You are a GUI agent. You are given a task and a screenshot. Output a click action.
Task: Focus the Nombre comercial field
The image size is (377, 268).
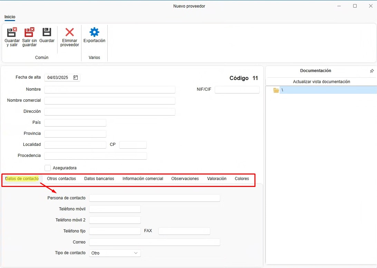[x=110, y=101]
